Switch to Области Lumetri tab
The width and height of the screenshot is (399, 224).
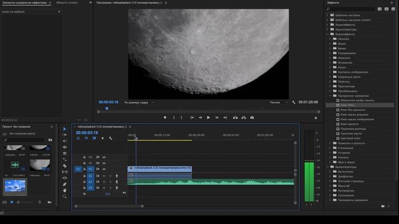click(x=67, y=2)
